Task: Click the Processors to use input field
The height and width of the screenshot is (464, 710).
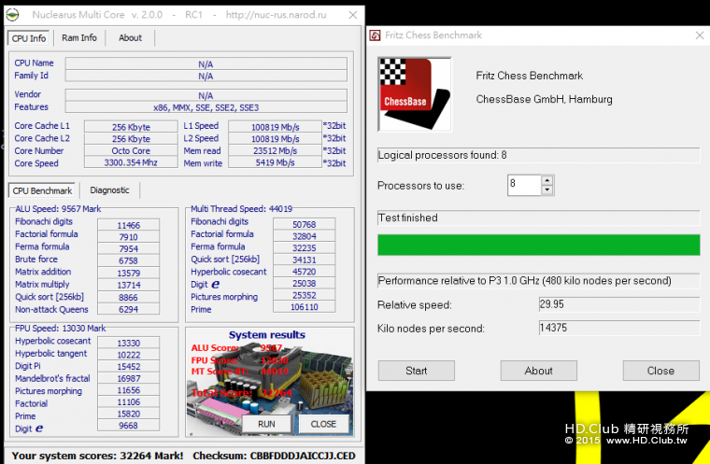Action: point(524,185)
